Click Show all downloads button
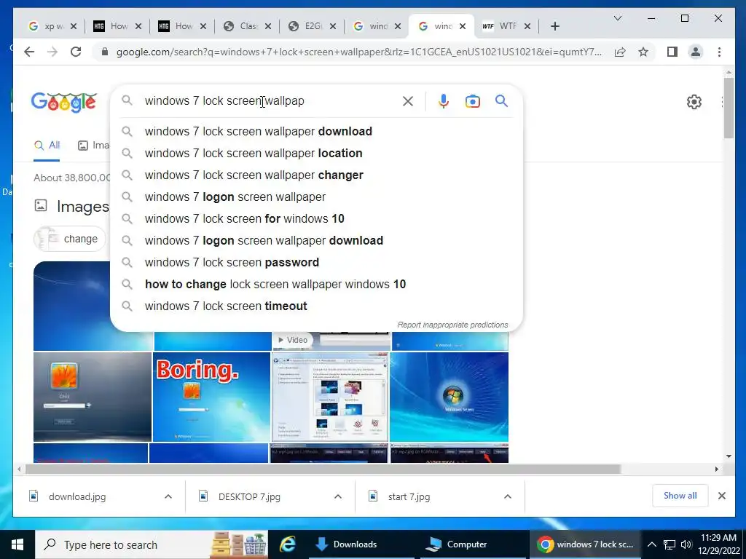Viewport: 746px width, 559px height. point(680,496)
